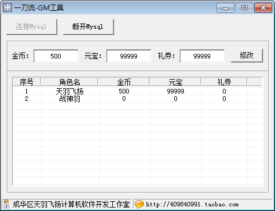The width and height of the screenshot is (275, 211).
Task: Click the 元宝 column header in the table
Action: coord(175,82)
